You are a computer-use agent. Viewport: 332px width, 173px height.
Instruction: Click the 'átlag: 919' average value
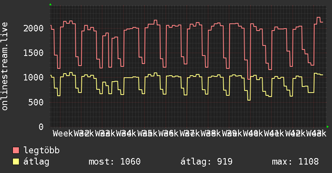point(206,162)
